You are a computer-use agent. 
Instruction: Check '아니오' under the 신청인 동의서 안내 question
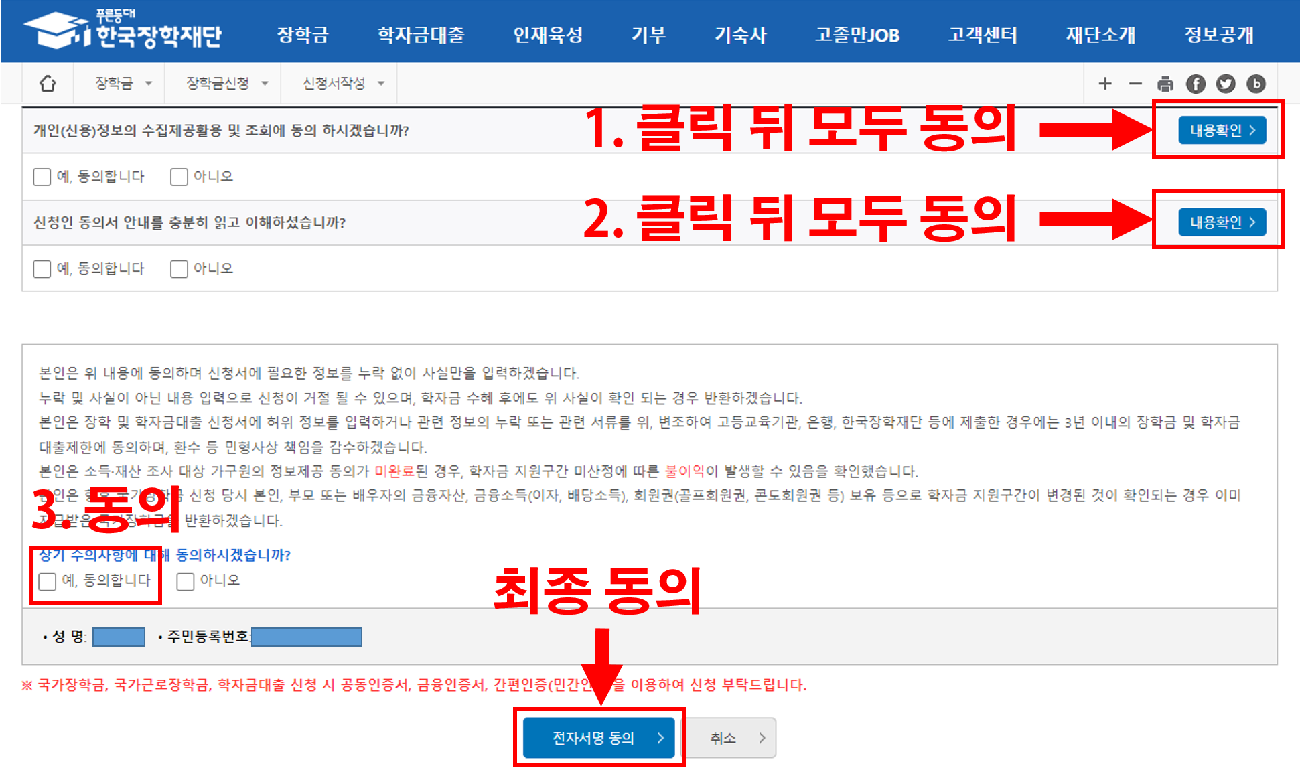[x=179, y=269]
